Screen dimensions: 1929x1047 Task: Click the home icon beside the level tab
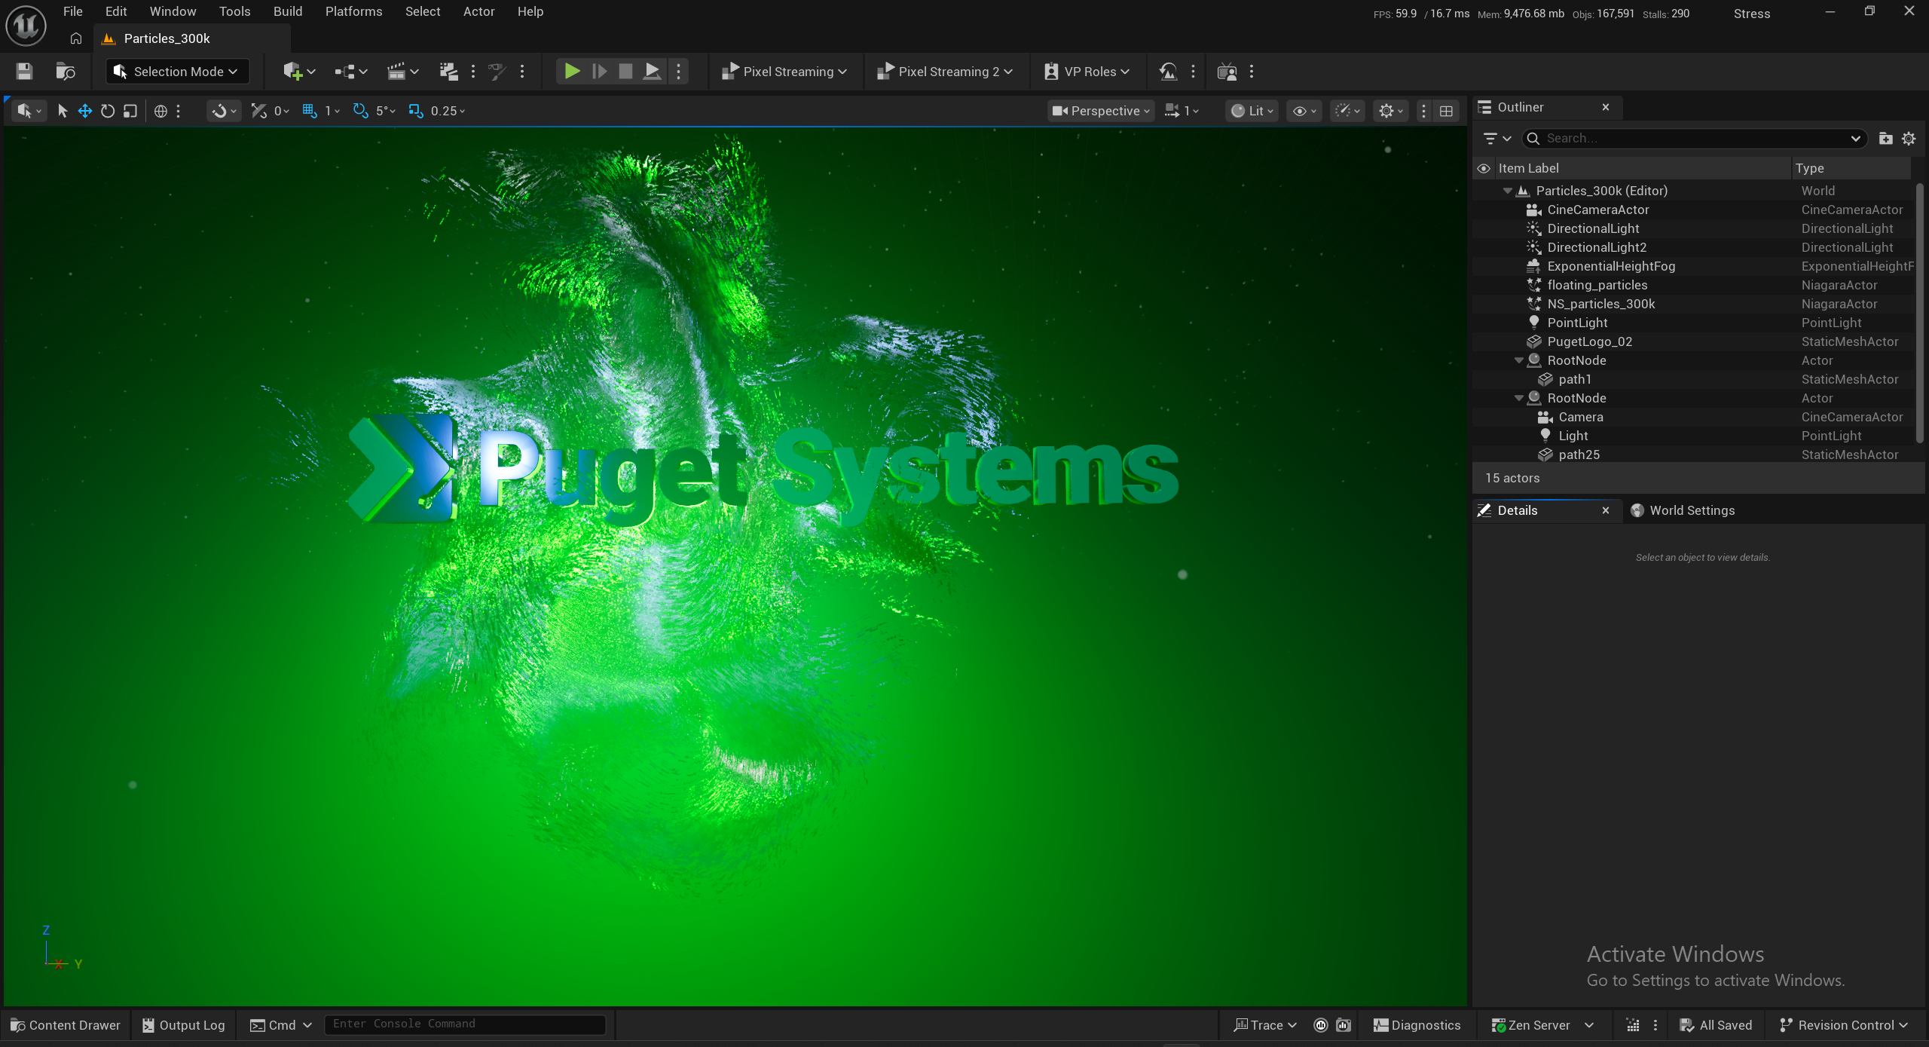pyautogui.click(x=76, y=38)
